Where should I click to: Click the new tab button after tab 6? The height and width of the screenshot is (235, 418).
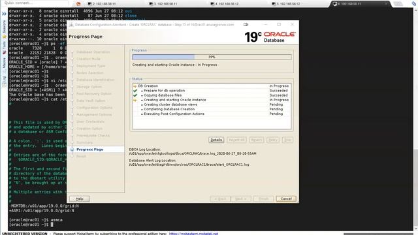pos(398,4)
